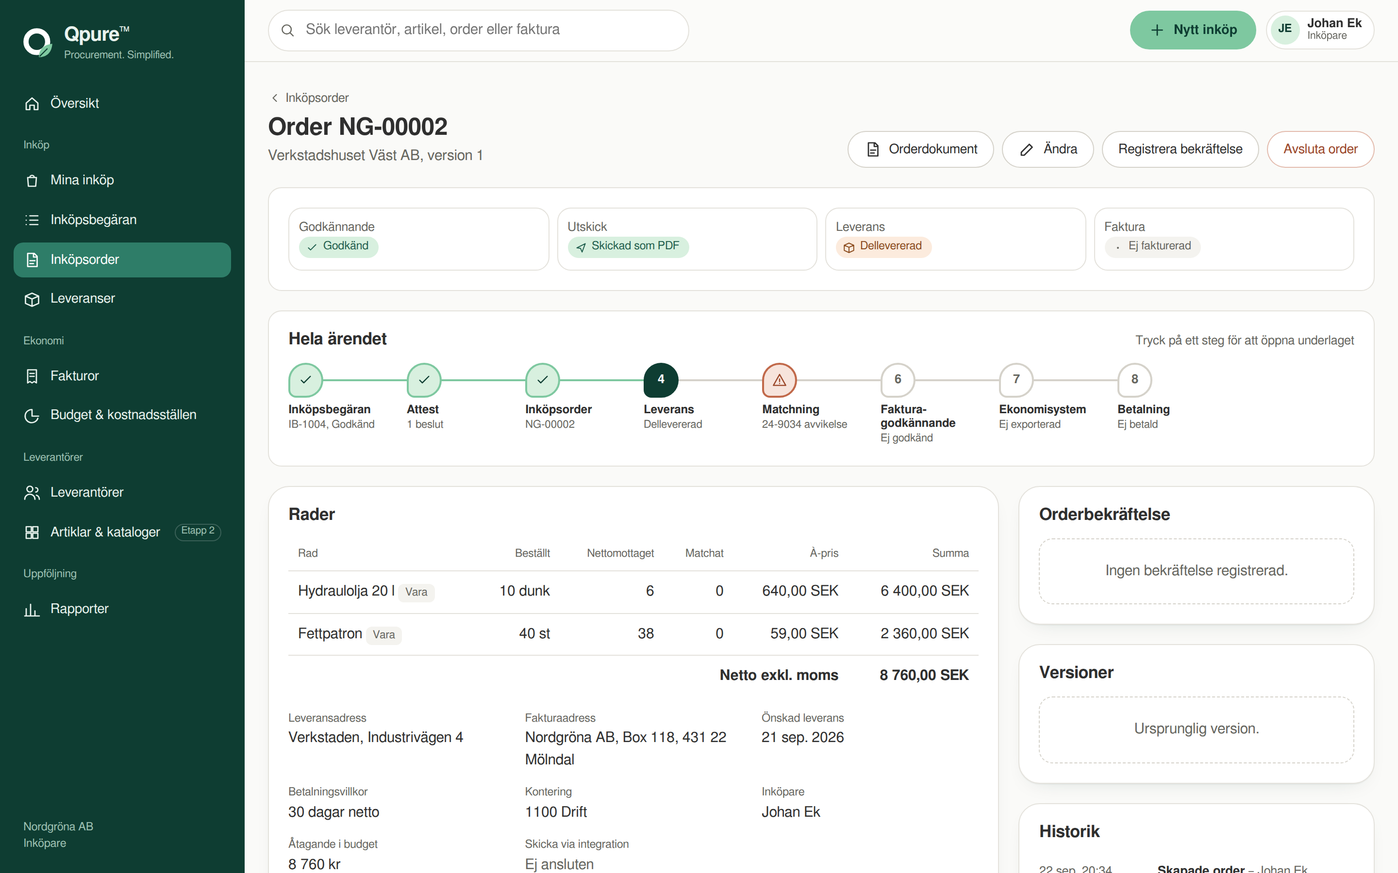1398x873 pixels.
Task: Click the Rapporter bar chart icon
Action: [32, 610]
